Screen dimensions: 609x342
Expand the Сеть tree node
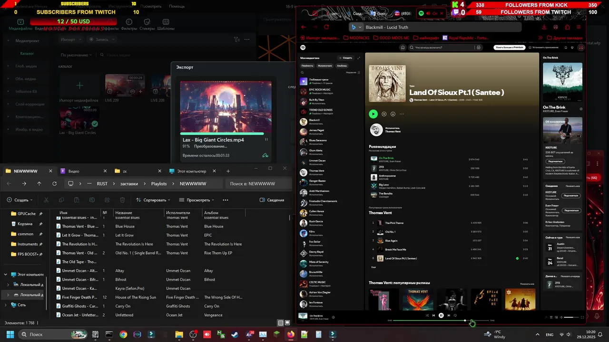click(6, 305)
